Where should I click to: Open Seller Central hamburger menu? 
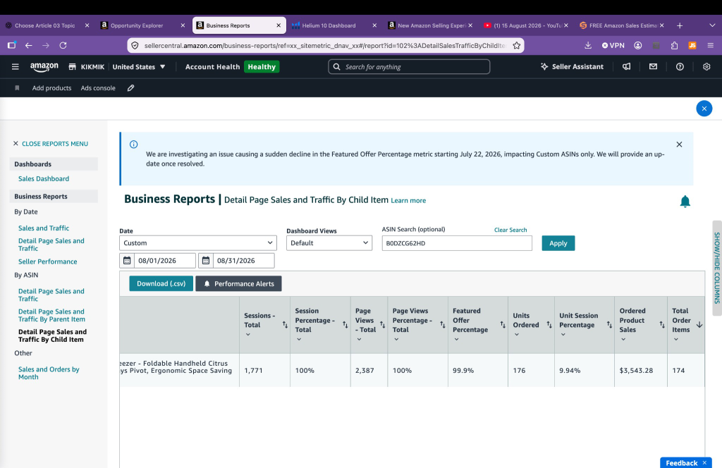[x=16, y=67]
